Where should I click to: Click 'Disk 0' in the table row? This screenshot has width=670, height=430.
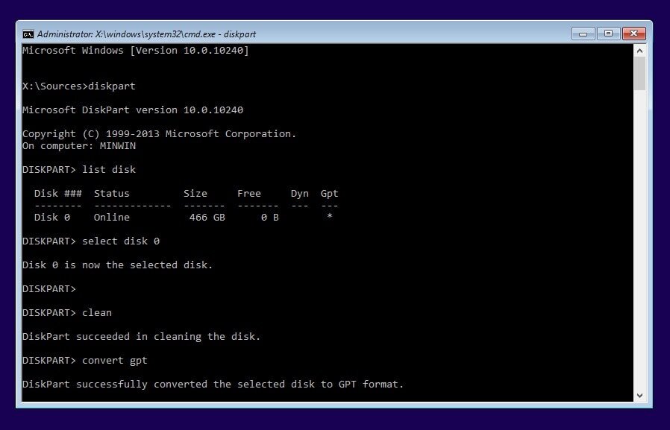coord(52,218)
